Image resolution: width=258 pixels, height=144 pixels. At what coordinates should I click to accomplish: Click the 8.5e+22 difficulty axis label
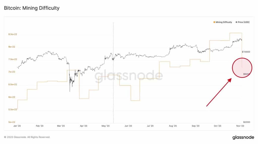point(13,34)
